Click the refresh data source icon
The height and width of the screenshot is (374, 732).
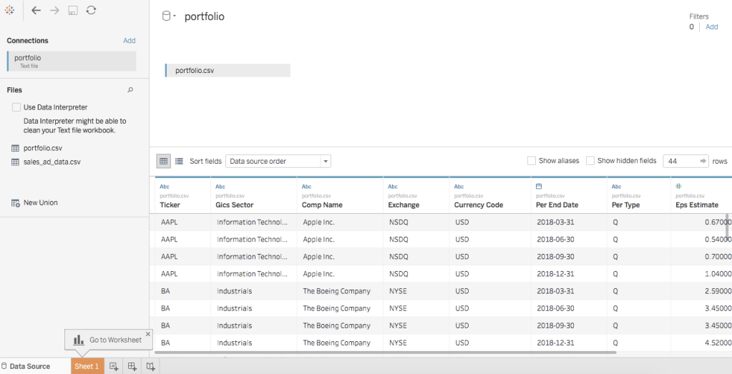point(91,11)
